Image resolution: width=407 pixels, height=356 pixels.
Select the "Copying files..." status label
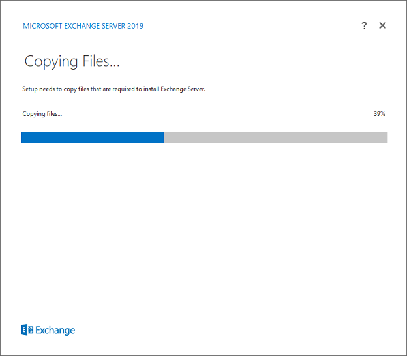(x=42, y=113)
